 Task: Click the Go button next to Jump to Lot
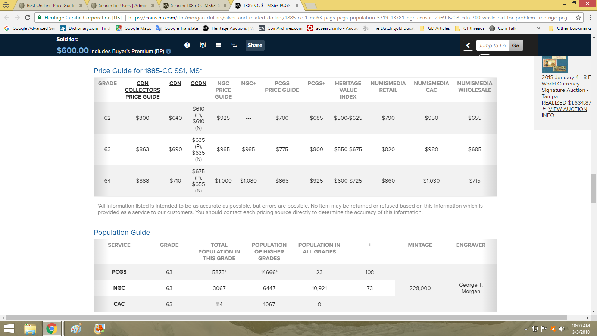516,46
